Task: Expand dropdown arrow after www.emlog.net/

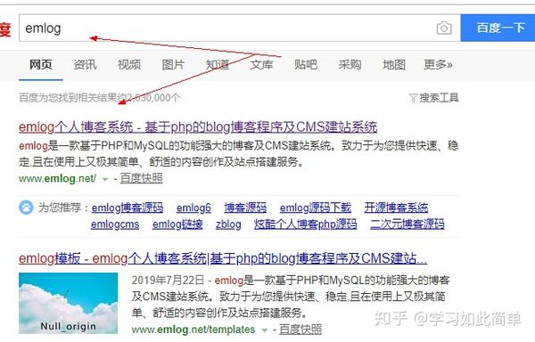Action: pos(105,179)
